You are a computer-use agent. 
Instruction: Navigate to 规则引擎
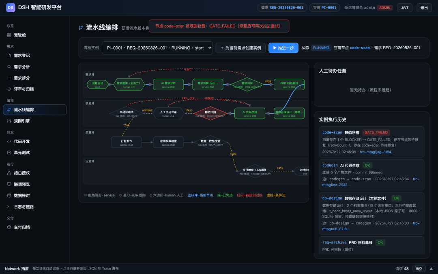(35, 121)
